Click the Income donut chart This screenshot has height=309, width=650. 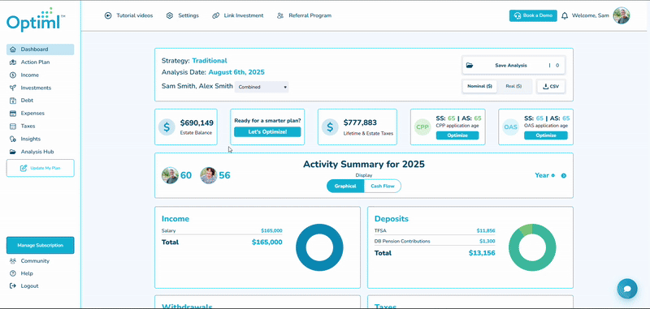[x=319, y=247]
